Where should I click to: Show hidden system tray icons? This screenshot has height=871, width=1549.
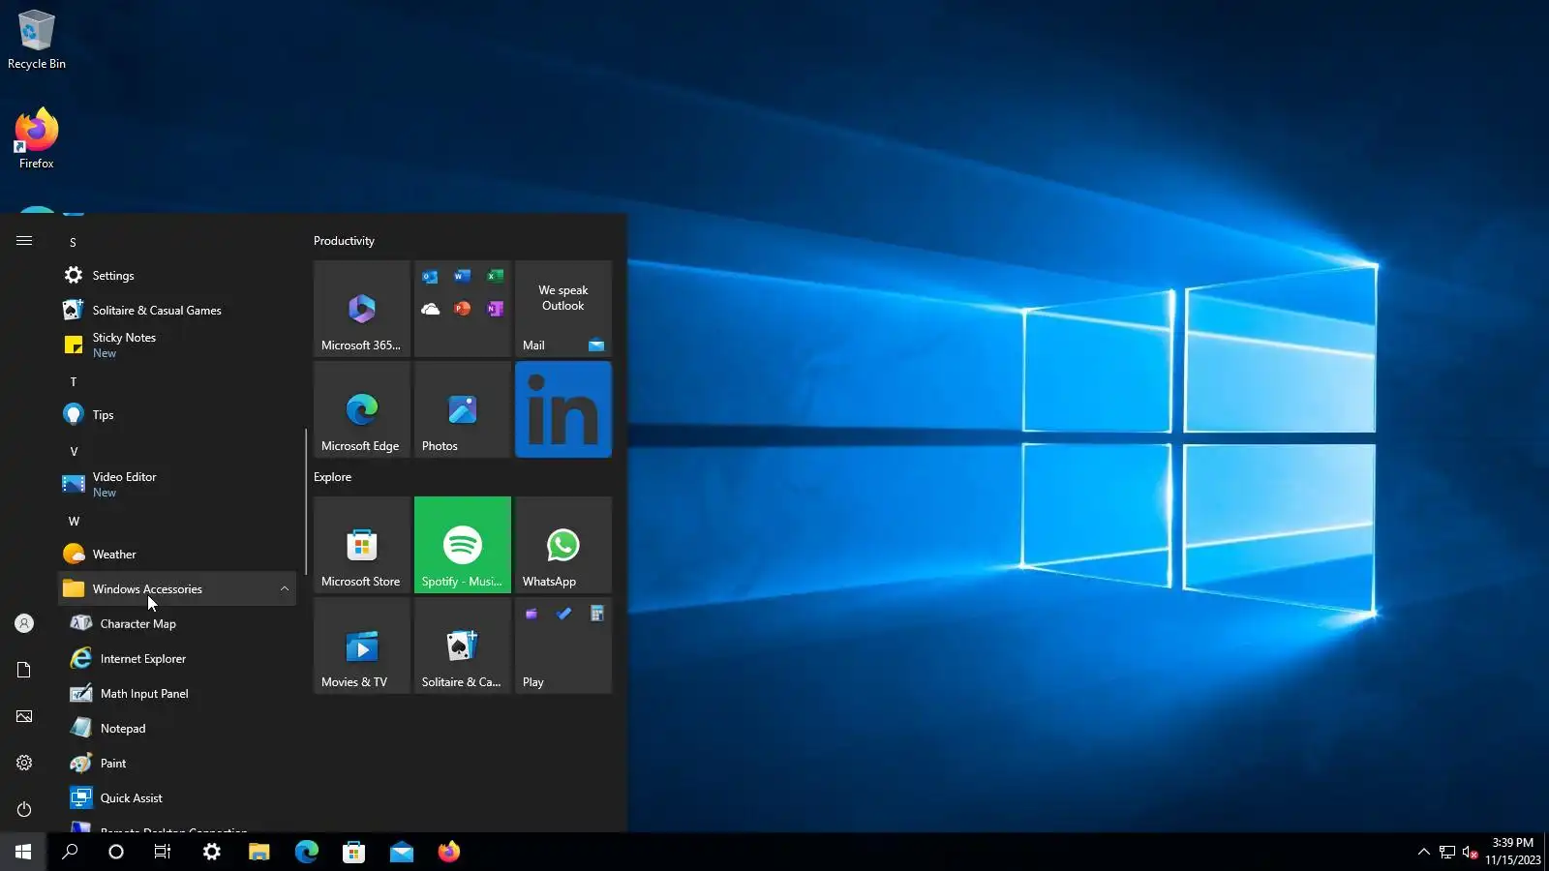(x=1423, y=852)
